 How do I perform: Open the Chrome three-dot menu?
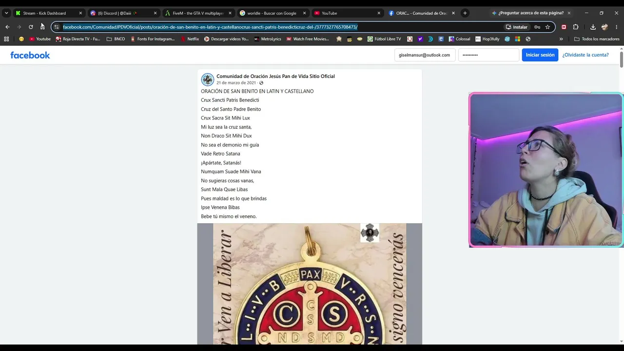617,27
